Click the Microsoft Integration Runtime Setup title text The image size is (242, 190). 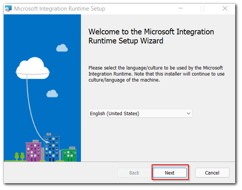tap(60, 9)
